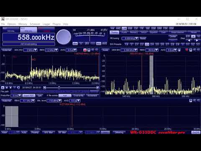Click the red marker icon in the DDC spectrum toolbar

tap(85, 50)
